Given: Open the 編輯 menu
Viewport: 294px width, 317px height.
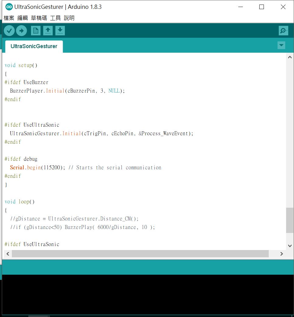Looking at the screenshot, I should (x=22, y=18).
